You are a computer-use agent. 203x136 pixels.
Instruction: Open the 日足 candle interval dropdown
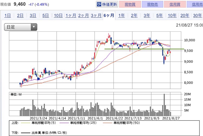21,27
